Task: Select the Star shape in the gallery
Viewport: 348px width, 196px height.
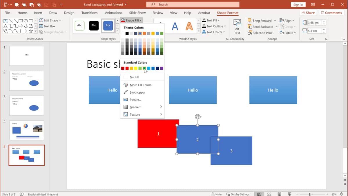Action: tap(31, 31)
